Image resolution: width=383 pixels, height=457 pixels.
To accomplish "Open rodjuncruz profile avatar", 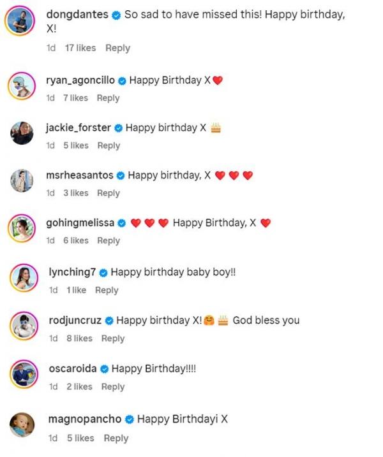I will click(x=22, y=326).
